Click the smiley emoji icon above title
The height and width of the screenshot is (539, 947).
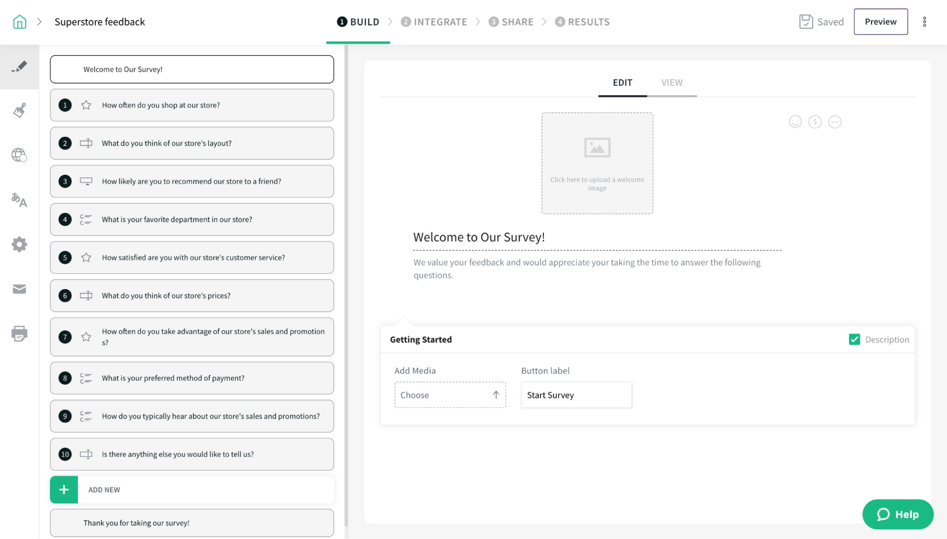(795, 122)
